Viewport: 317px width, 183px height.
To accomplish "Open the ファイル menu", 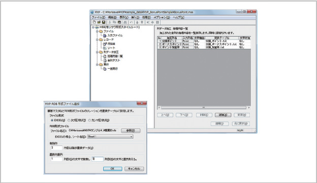I will point(98,17).
